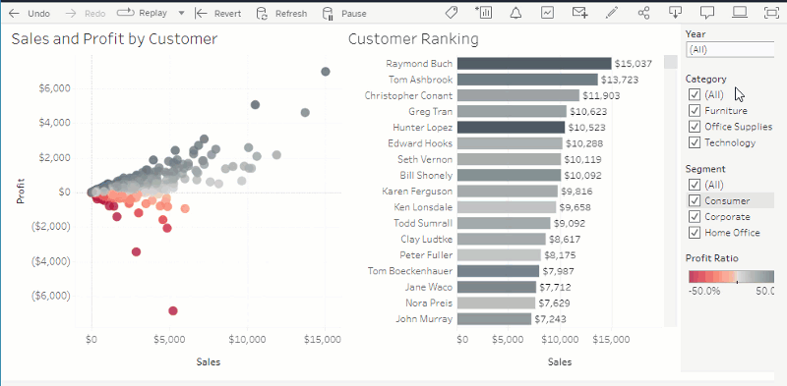Screen dimensions: 787x386
Task: Toggle the Home Office segment checkbox
Action: [x=695, y=233]
